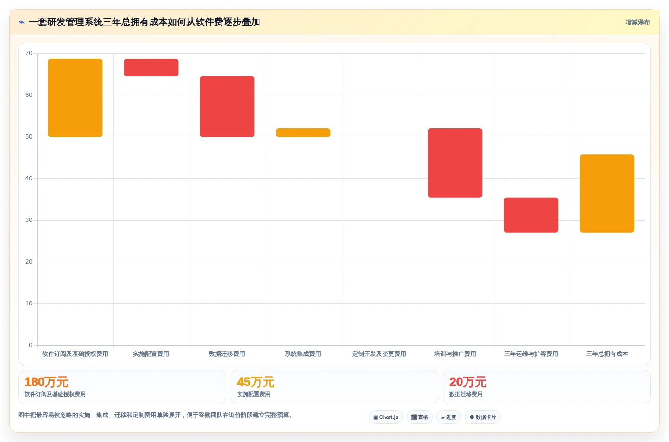Click the orange 三年总拥有成本 bar
669x442 pixels.
click(x=607, y=193)
